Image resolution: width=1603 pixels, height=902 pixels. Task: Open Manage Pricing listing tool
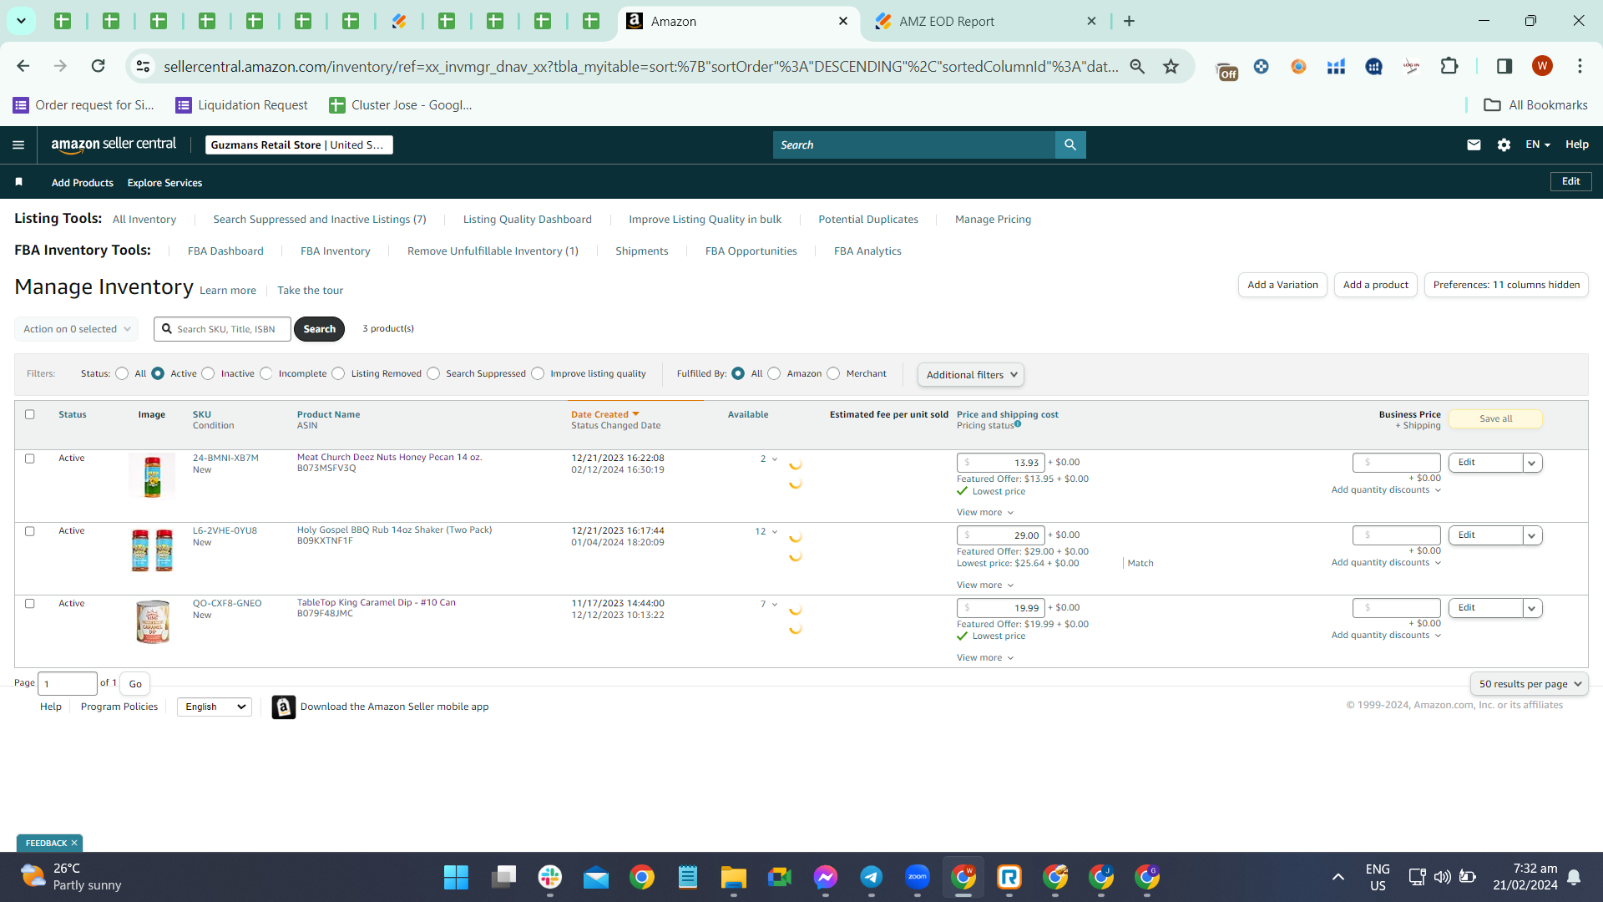(x=993, y=220)
